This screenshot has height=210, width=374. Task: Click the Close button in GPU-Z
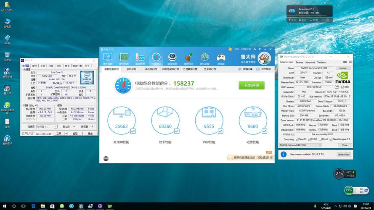[x=345, y=145]
